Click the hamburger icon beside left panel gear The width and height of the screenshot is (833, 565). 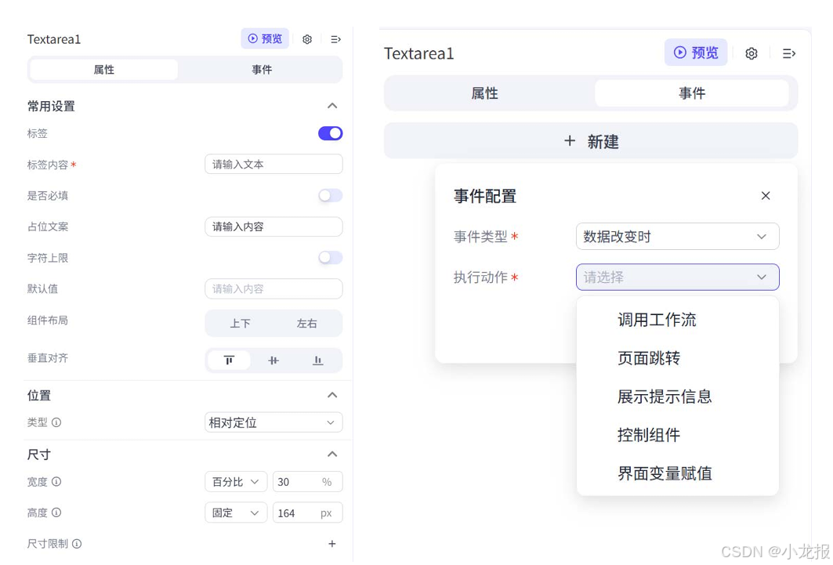pos(335,38)
